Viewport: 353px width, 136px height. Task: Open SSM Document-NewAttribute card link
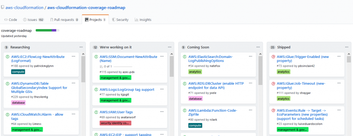click(128, 59)
